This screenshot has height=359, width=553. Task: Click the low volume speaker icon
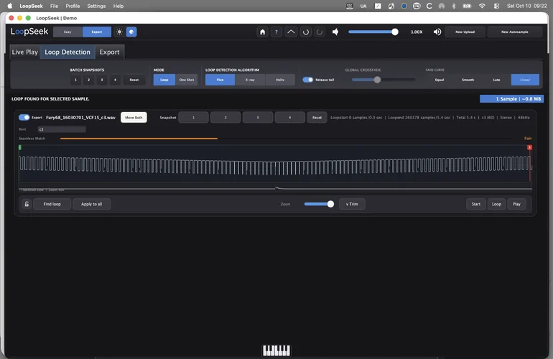click(x=335, y=32)
